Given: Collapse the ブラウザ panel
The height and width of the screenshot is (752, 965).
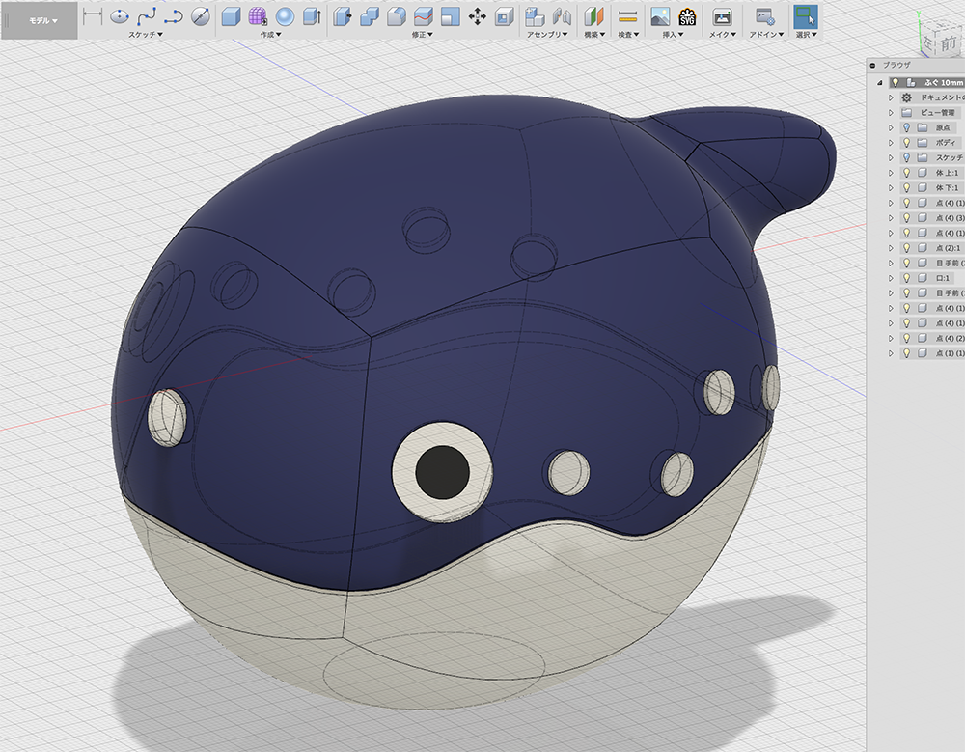Looking at the screenshot, I should 873,65.
